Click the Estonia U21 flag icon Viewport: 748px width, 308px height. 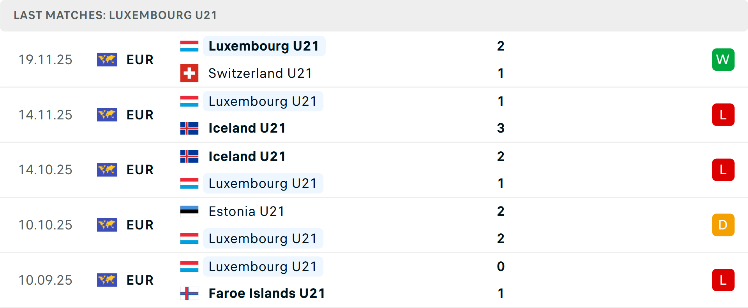(x=189, y=211)
